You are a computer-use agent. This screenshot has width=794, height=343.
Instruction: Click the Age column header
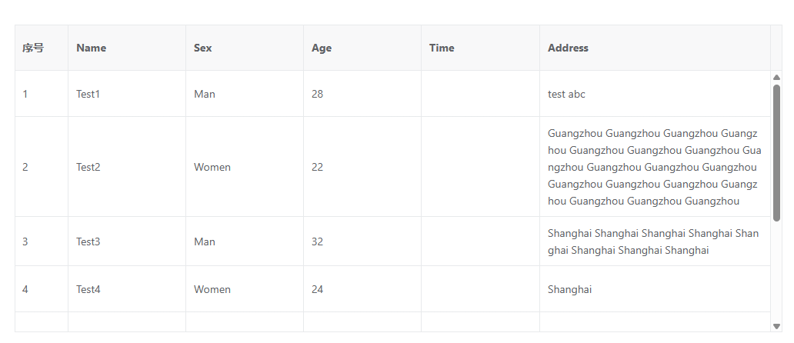tap(322, 48)
